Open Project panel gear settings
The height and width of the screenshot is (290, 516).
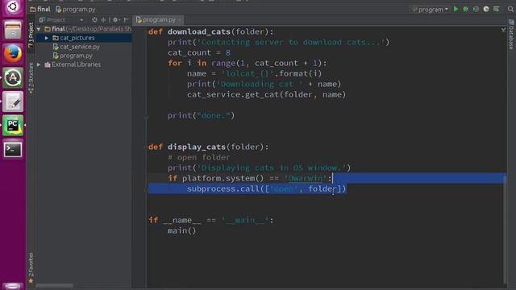pos(115,19)
